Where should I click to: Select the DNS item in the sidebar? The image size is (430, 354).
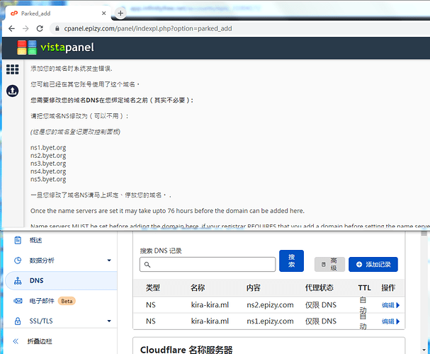pos(35,280)
